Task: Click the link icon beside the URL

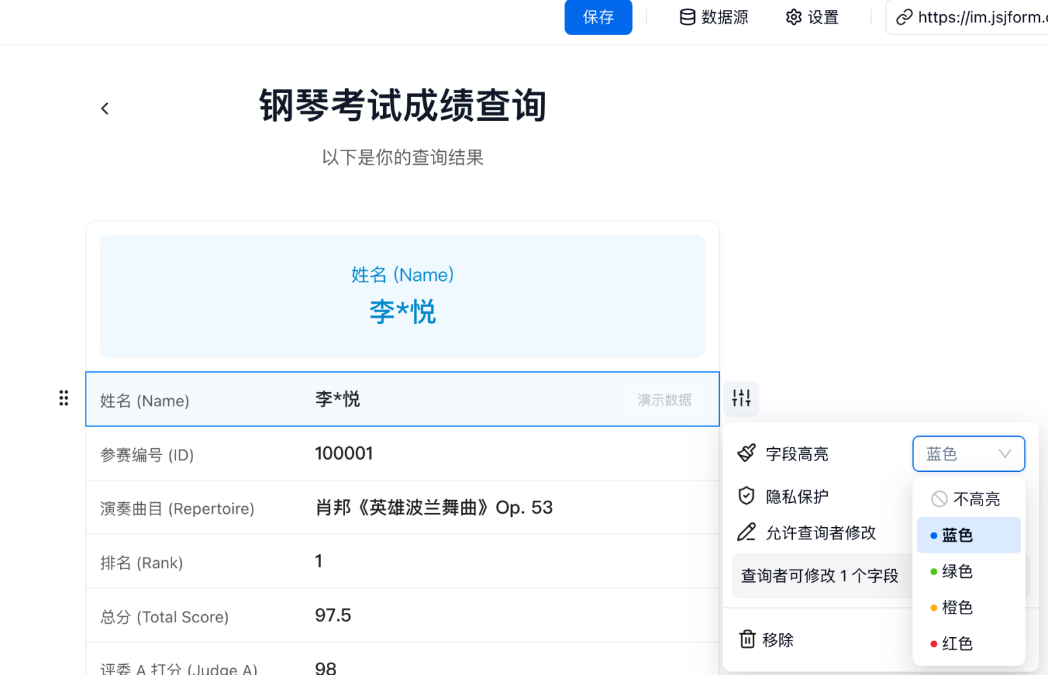Action: click(x=904, y=17)
